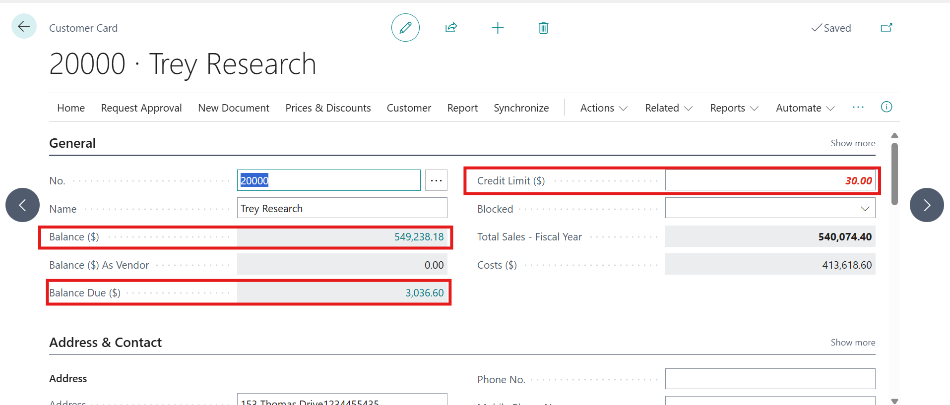Screen dimensions: 950x405
Task: Open the Request Approval menu
Action: tap(141, 108)
